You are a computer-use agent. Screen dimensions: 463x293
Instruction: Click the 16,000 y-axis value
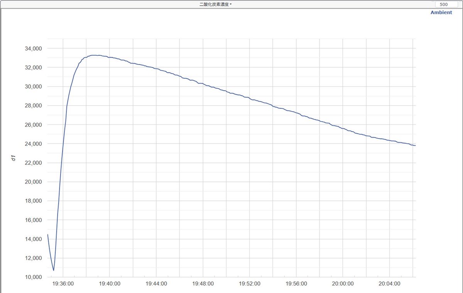pyautogui.click(x=33, y=220)
